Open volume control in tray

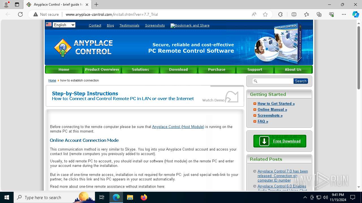tap(326, 197)
